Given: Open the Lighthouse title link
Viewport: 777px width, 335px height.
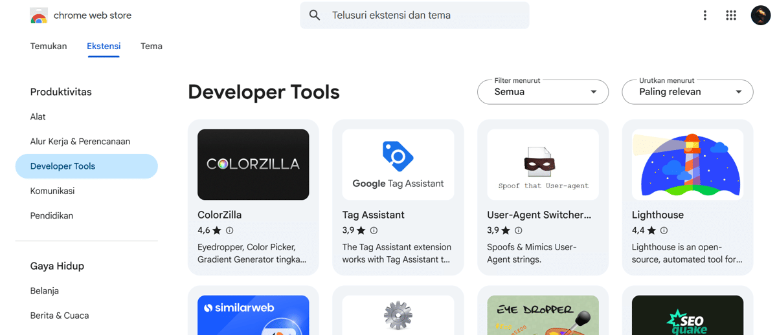Looking at the screenshot, I should [x=658, y=215].
